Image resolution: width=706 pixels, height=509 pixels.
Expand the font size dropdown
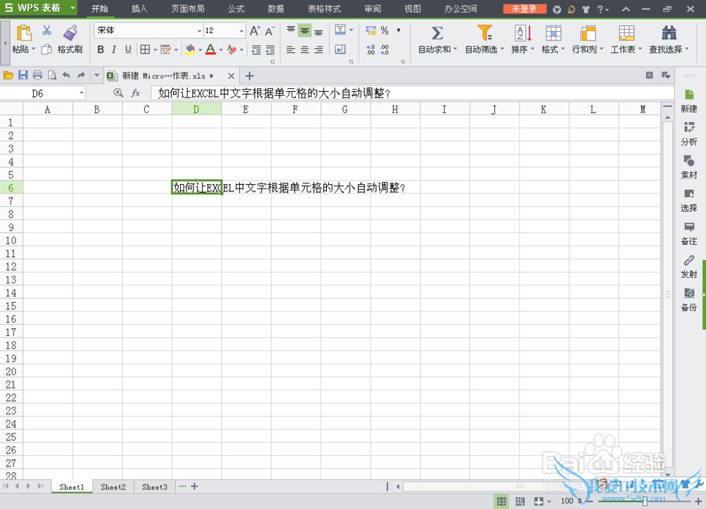click(x=241, y=31)
